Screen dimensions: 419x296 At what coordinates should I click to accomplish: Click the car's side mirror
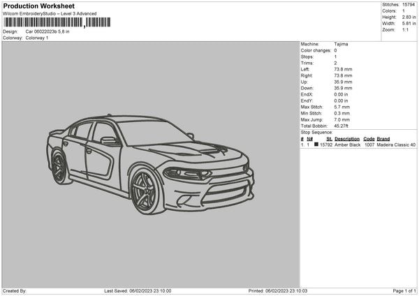coord(109,140)
